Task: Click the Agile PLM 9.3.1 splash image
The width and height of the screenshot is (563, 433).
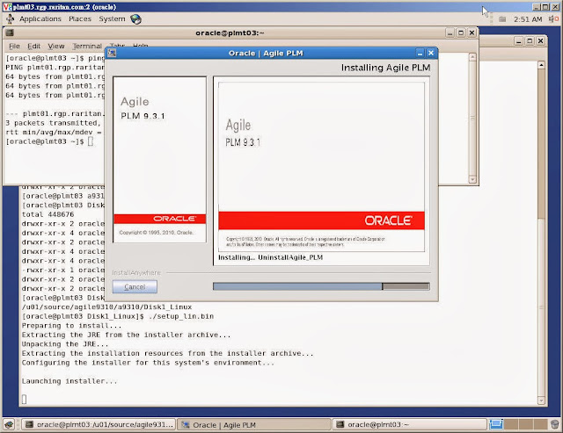Action: [321, 167]
